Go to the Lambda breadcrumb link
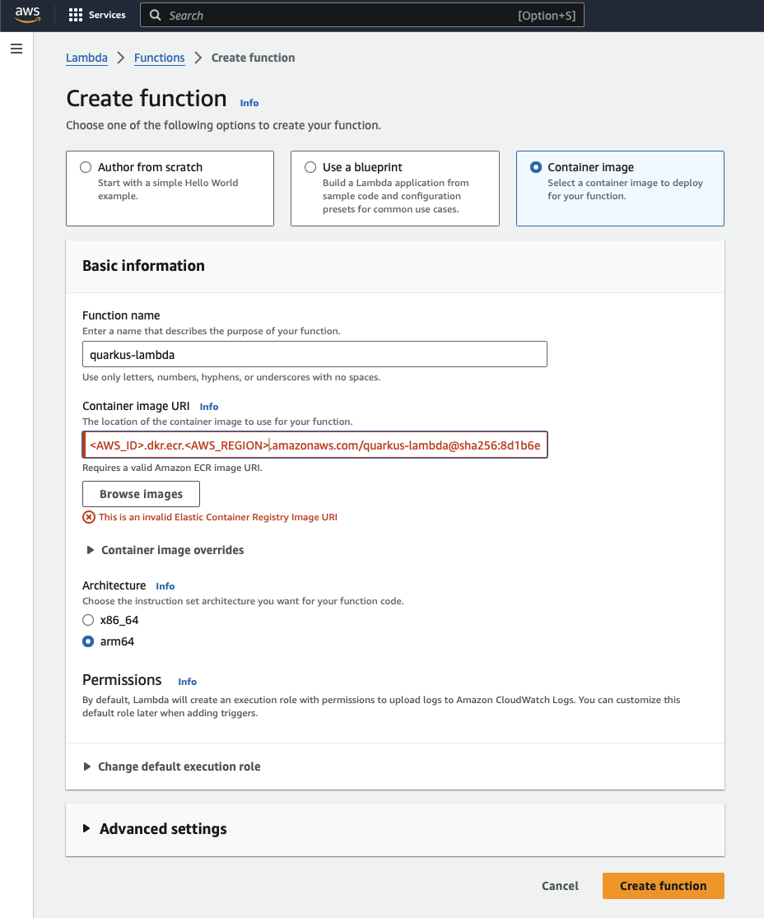 (86, 58)
